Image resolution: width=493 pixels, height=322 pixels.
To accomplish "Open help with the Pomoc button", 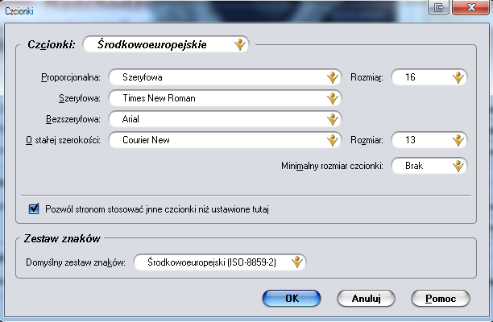I will pos(440,298).
